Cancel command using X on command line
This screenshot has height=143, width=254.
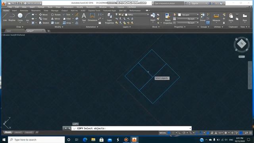65,128
